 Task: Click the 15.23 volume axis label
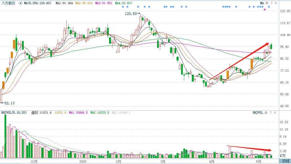click(x=284, y=122)
